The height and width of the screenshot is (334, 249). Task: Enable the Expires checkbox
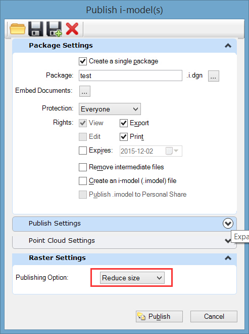coord(82,151)
